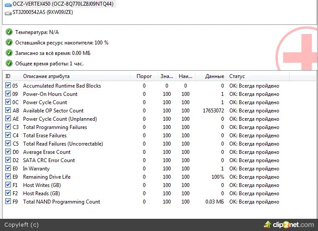Select ST32000542AS (9XW09JZE) drive entry

(43, 12)
